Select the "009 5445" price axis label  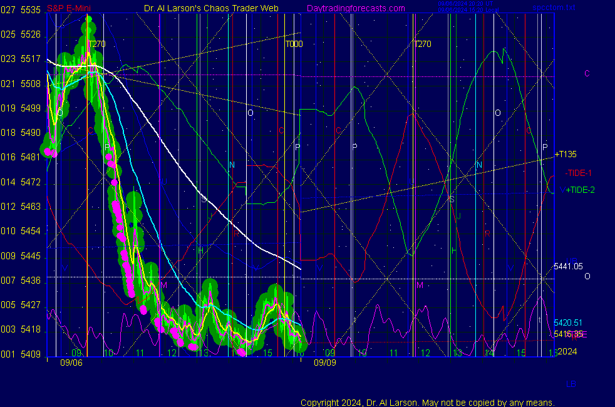click(21, 255)
